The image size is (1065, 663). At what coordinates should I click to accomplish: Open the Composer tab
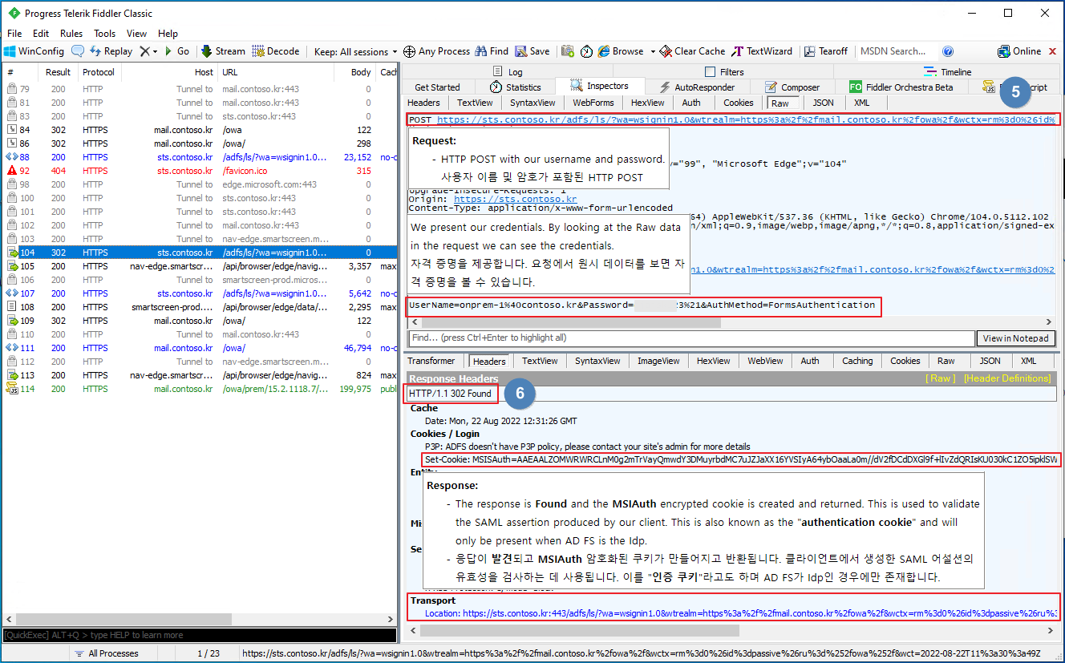pos(792,87)
